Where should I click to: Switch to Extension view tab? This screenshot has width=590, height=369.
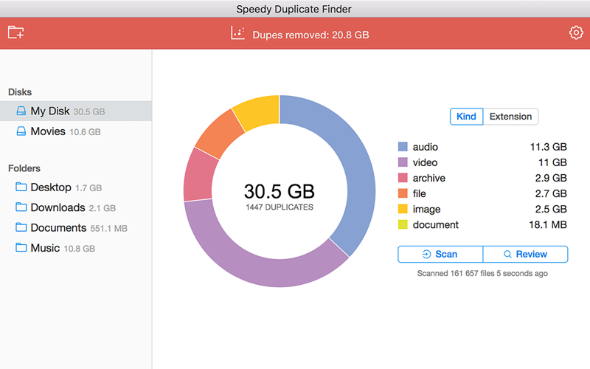[510, 117]
